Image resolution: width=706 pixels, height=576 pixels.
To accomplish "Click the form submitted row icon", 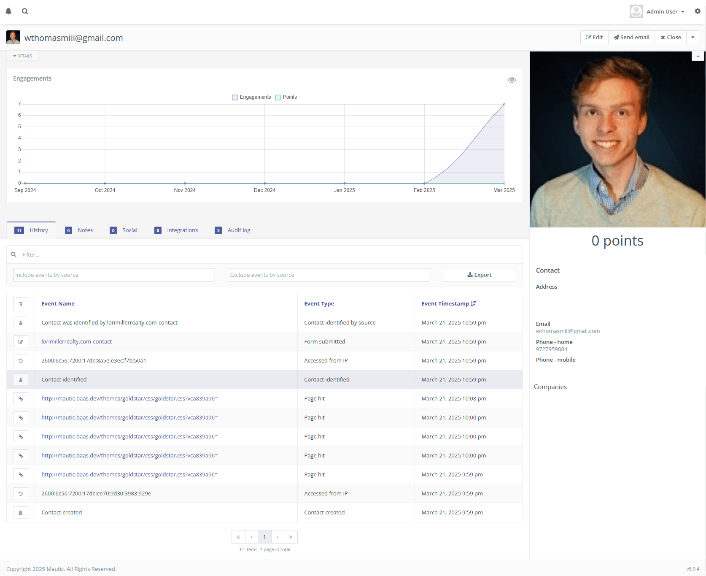I will 21,341.
